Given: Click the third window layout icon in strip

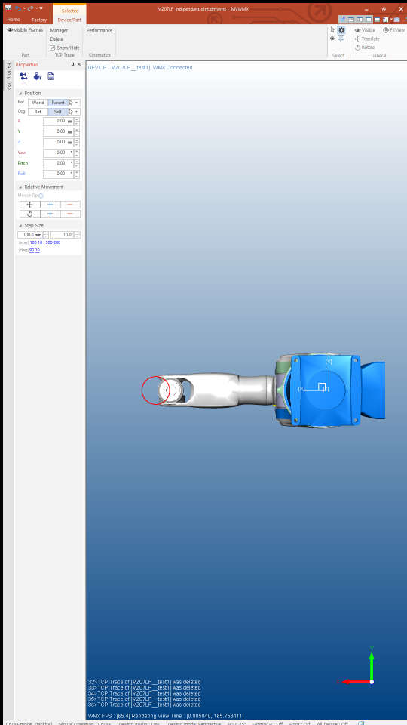Looking at the screenshot, I should coord(360,20).
